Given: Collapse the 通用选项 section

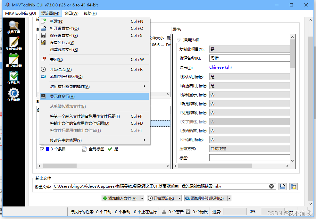Looking at the screenshot, I should click(179, 40).
